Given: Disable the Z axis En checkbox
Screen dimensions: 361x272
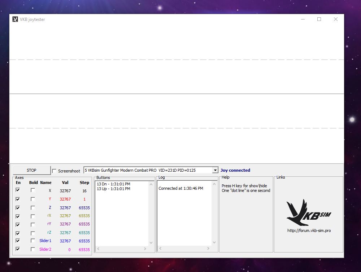Looking at the screenshot, I should pyautogui.click(x=18, y=208).
